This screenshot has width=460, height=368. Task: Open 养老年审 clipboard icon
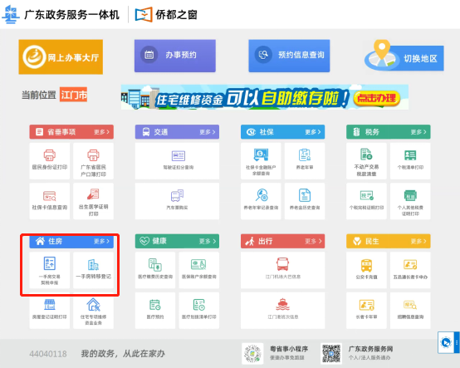[x=305, y=155]
